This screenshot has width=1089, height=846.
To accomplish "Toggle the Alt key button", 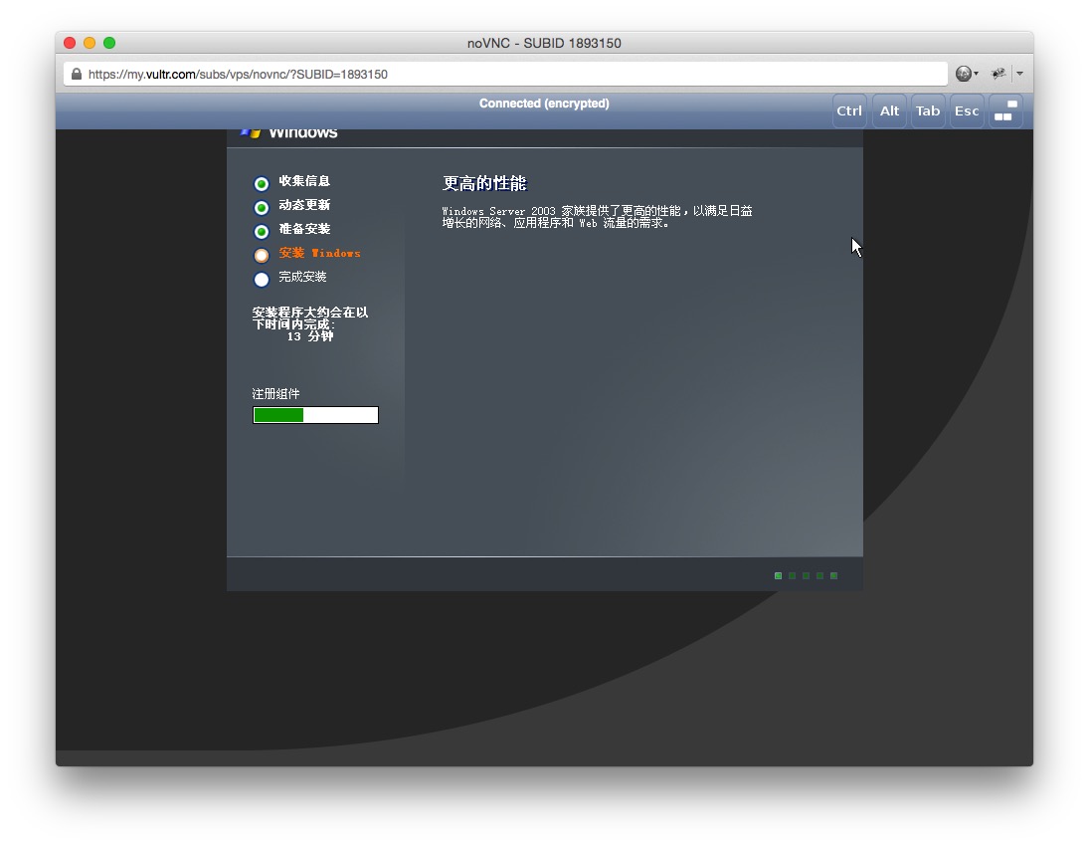I will pyautogui.click(x=889, y=111).
